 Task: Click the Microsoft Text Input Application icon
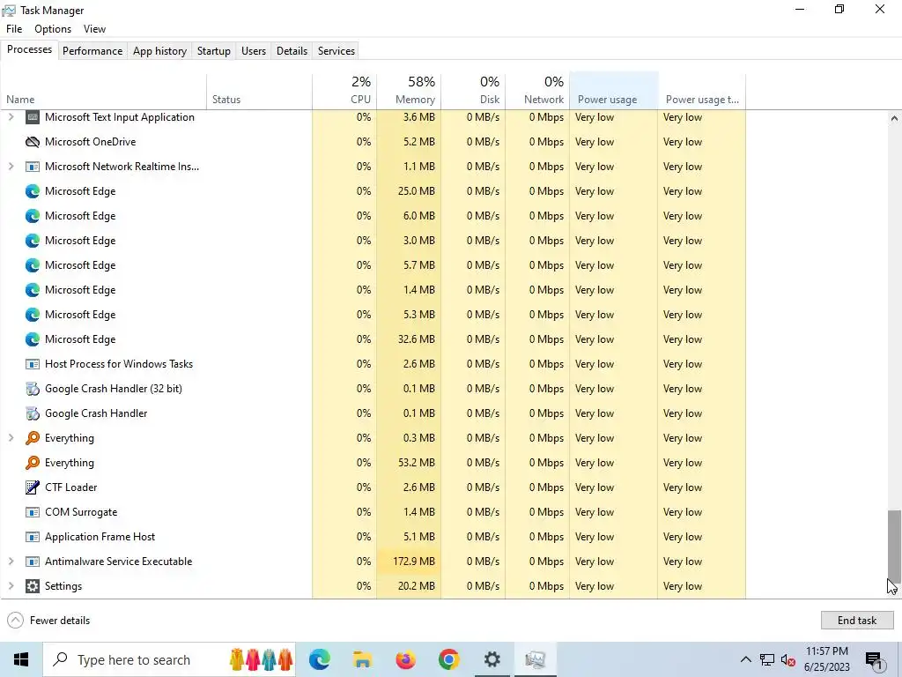pyautogui.click(x=33, y=117)
